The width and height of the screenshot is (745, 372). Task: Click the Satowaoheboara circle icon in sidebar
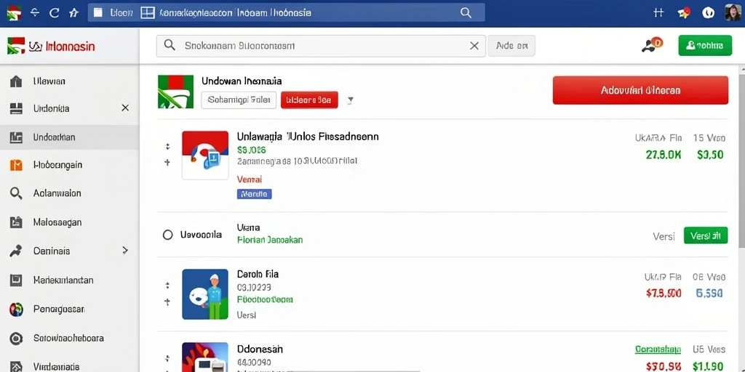click(16, 339)
